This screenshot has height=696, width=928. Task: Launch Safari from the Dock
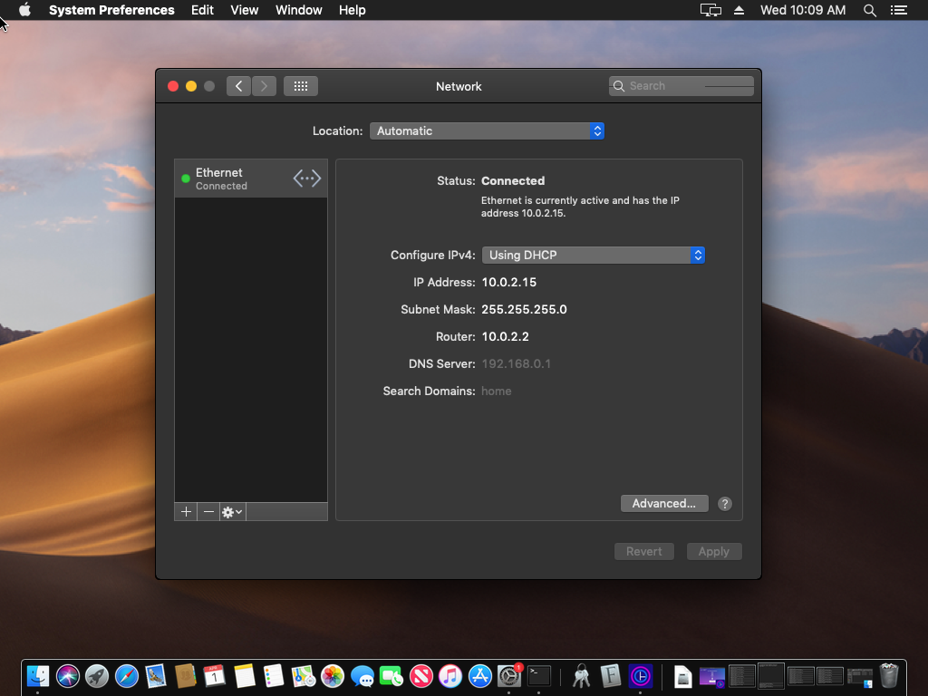(x=127, y=675)
